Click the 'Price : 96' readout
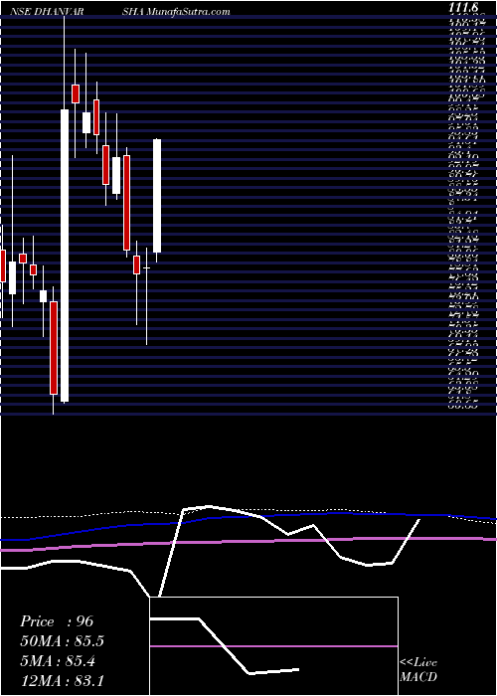 point(57,621)
